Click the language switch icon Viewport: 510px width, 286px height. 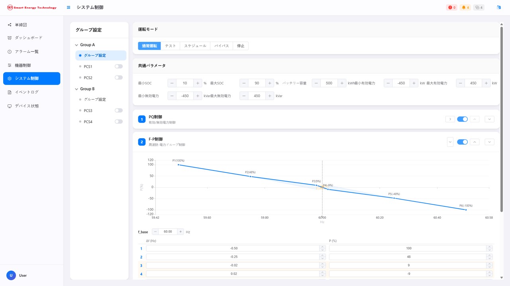pos(498,8)
